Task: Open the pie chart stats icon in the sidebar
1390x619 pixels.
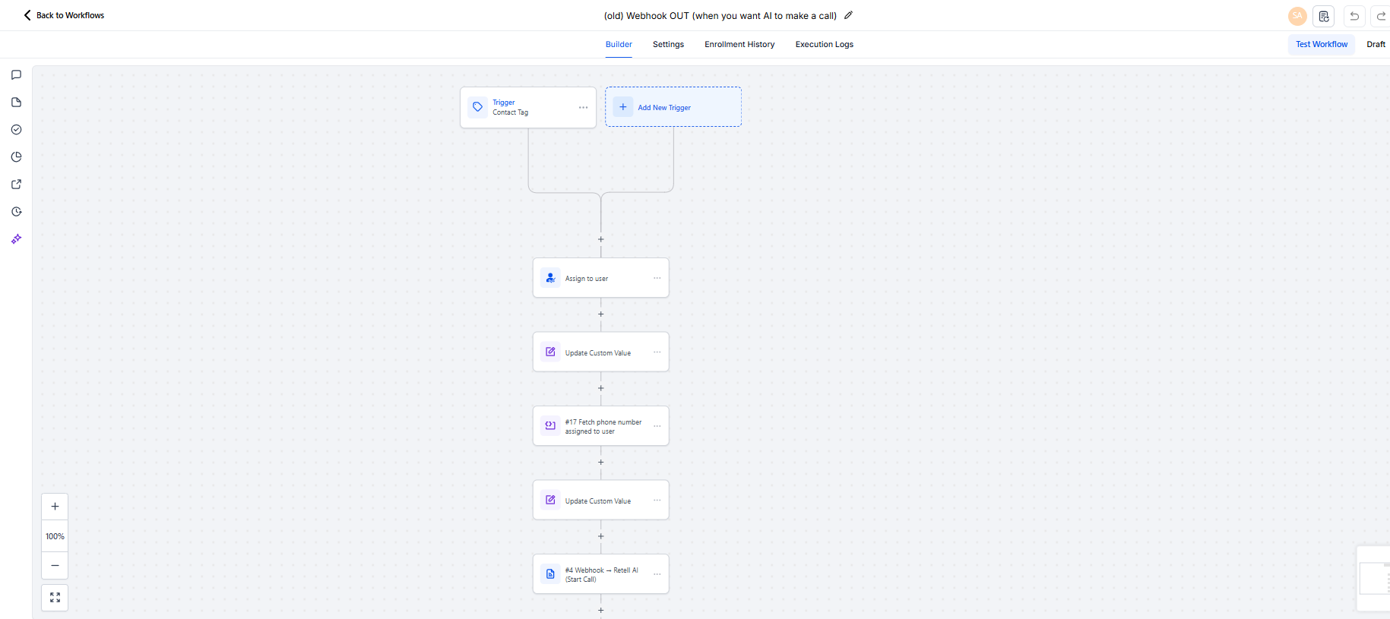Action: pyautogui.click(x=16, y=157)
